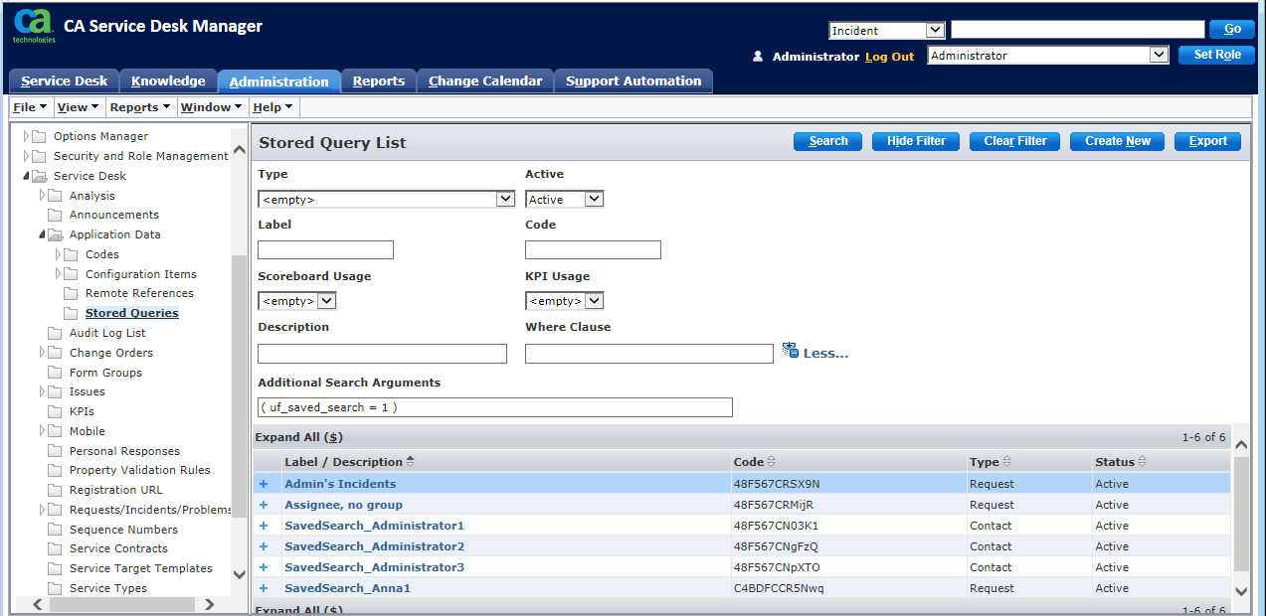1266x616 pixels.
Task: Click the KPIs folder icon
Action: coord(55,411)
